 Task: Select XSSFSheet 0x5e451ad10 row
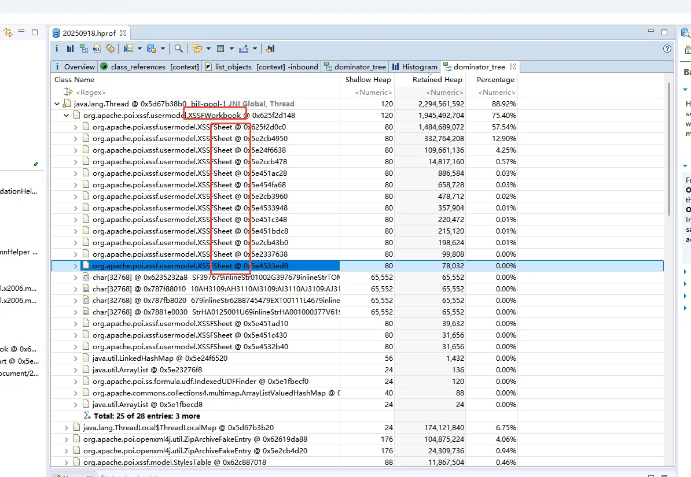357,324
